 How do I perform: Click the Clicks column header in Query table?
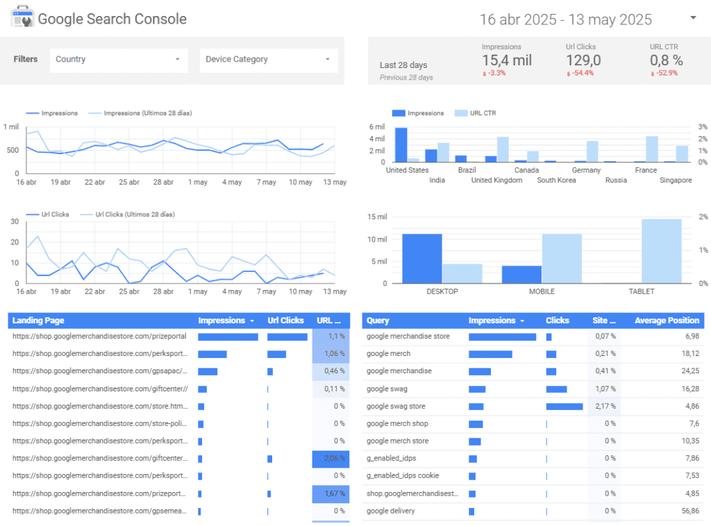tap(558, 321)
